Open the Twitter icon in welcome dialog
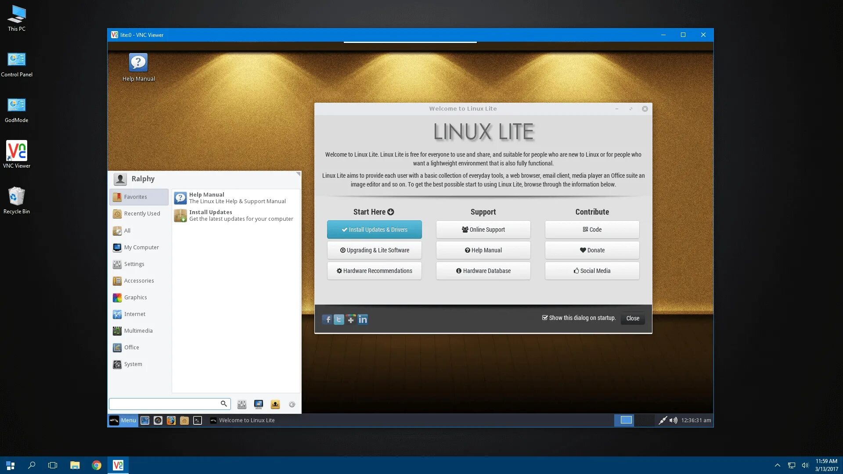The width and height of the screenshot is (843, 474). point(339,320)
